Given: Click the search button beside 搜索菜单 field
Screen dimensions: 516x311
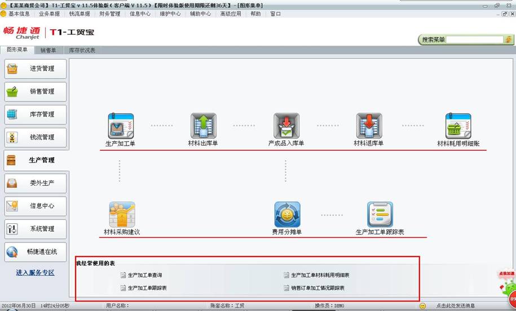Looking at the screenshot, I should pos(509,40).
